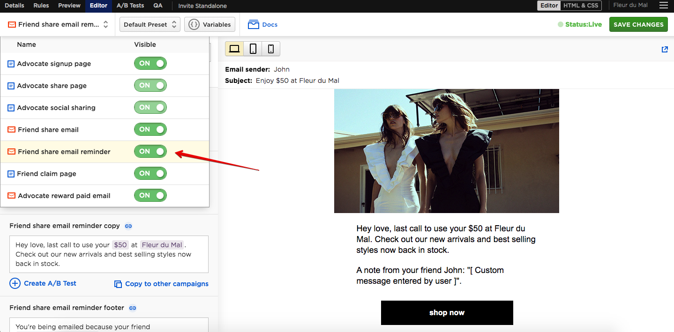
Task: Click the Status:Live indicator
Action: (x=580, y=24)
